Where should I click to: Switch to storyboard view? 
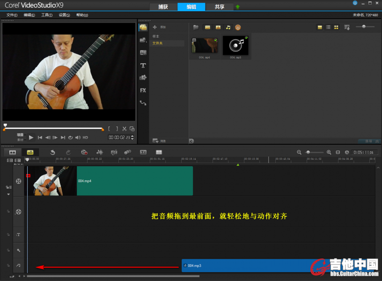[13, 153]
